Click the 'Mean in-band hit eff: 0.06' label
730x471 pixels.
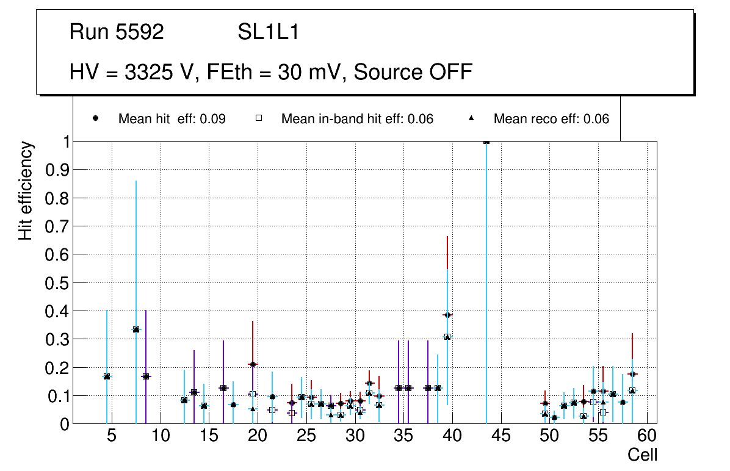pos(357,119)
